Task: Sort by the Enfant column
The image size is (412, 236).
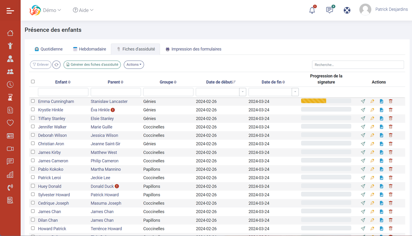Action: click(x=63, y=82)
